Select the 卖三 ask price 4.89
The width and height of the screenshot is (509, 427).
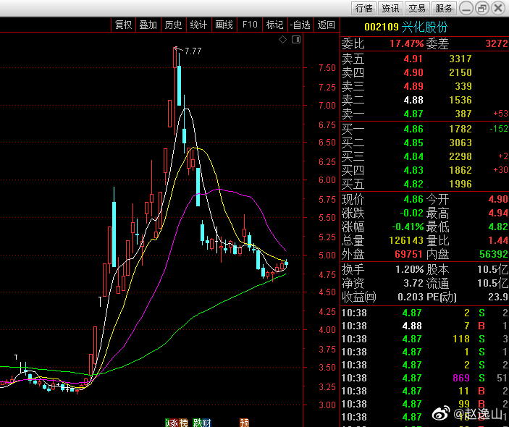(413, 86)
